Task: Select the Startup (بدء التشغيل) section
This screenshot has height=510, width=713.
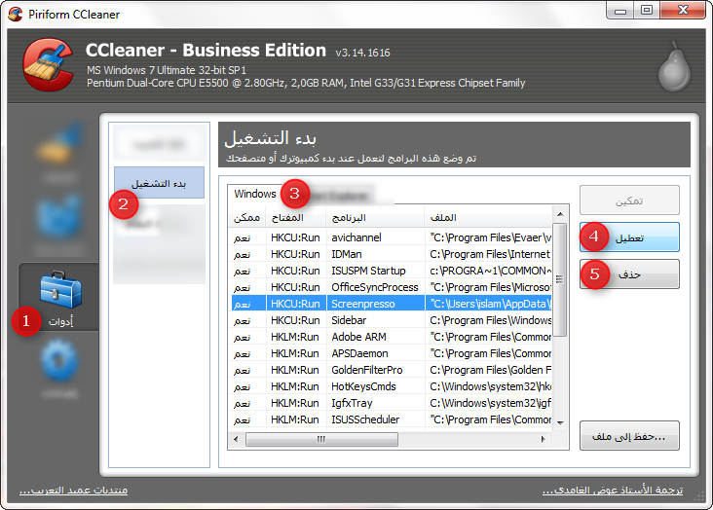Action: pos(159,183)
